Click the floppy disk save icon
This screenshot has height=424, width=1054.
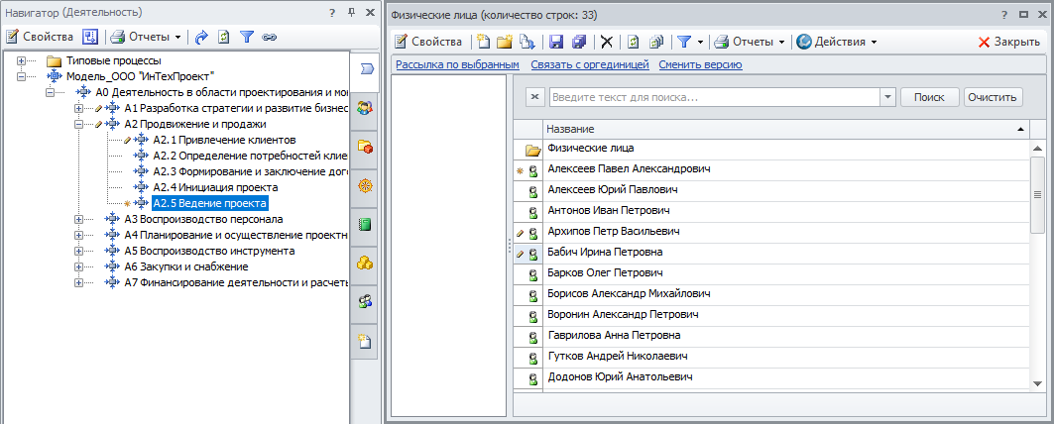coord(555,42)
